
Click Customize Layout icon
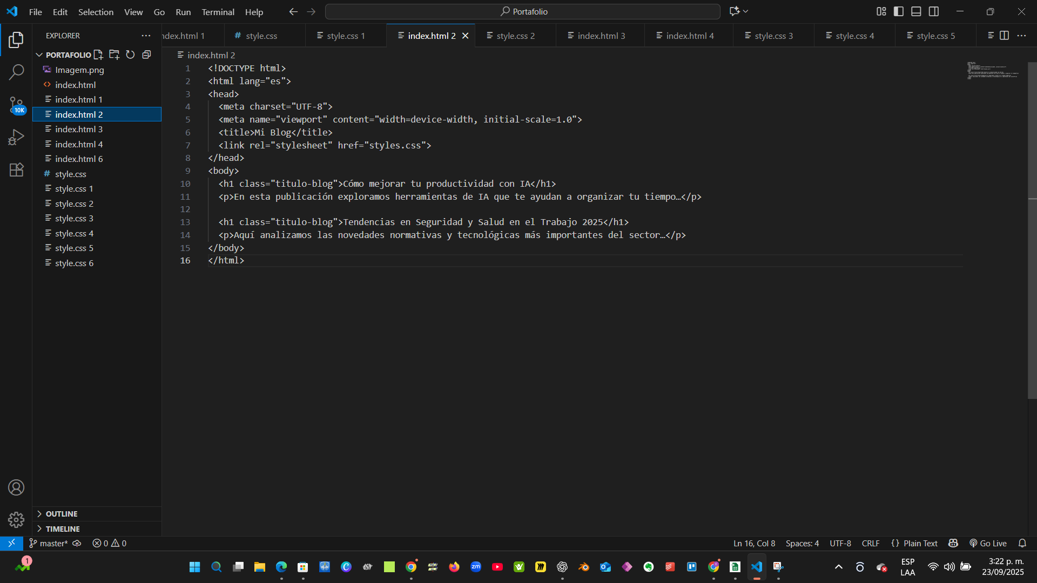click(881, 11)
